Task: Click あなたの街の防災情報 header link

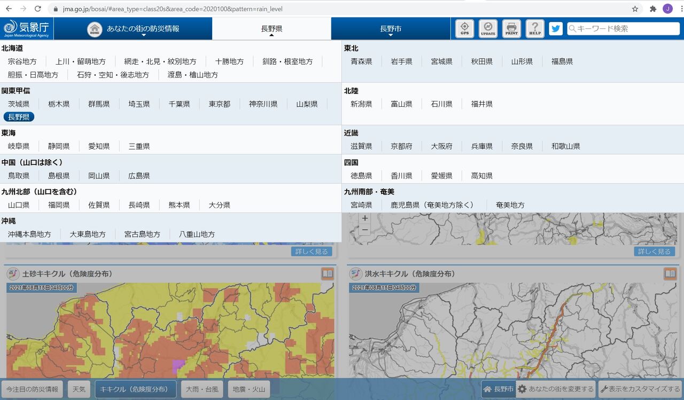Action: (x=143, y=29)
